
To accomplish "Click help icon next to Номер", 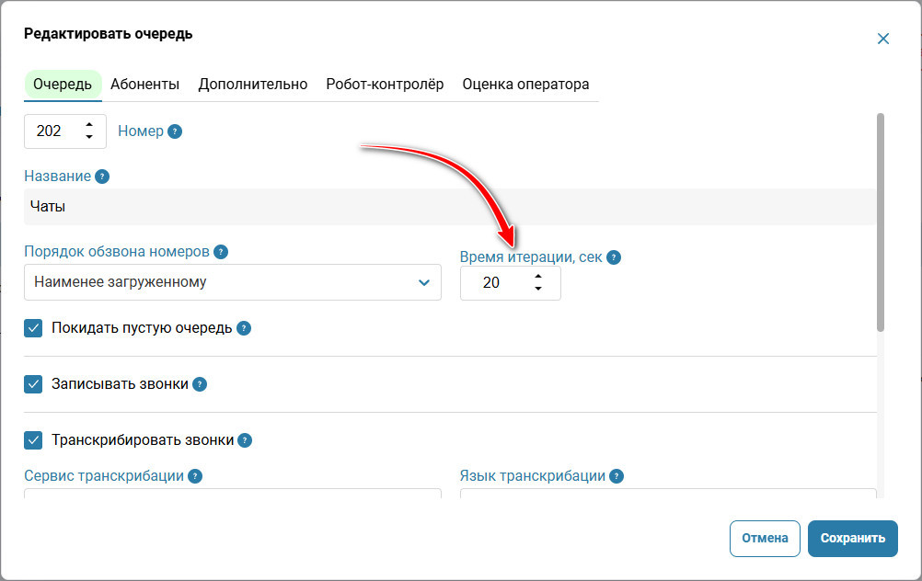I will coord(175,131).
